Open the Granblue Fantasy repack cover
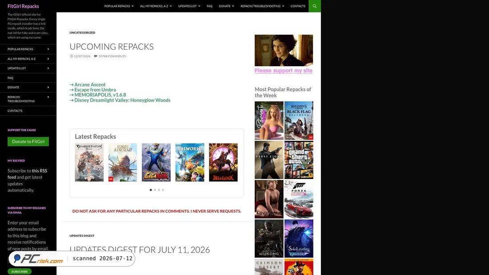The height and width of the screenshot is (275, 489). coord(89,162)
